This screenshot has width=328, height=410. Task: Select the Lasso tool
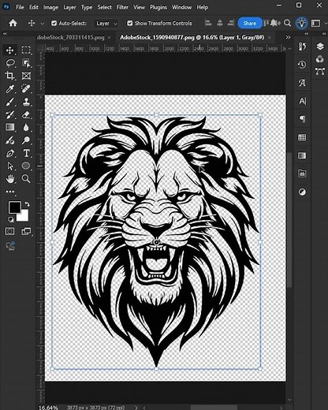click(10, 63)
